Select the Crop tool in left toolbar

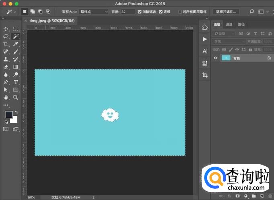[x=6, y=44]
